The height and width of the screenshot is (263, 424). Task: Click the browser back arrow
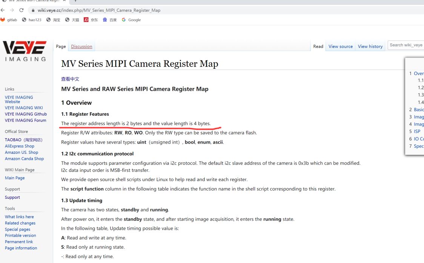[3, 10]
